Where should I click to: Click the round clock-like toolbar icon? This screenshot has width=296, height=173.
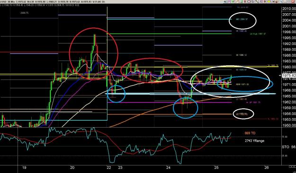[x=249, y=1]
